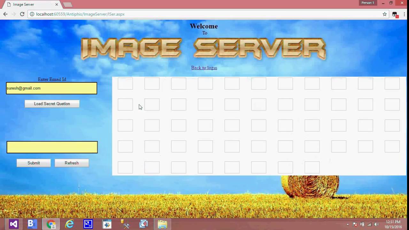Follow the Back to login link
This screenshot has height=230, width=409.
coord(204,68)
